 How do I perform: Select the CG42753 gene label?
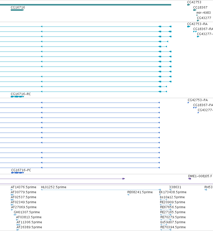[x=194, y=2]
